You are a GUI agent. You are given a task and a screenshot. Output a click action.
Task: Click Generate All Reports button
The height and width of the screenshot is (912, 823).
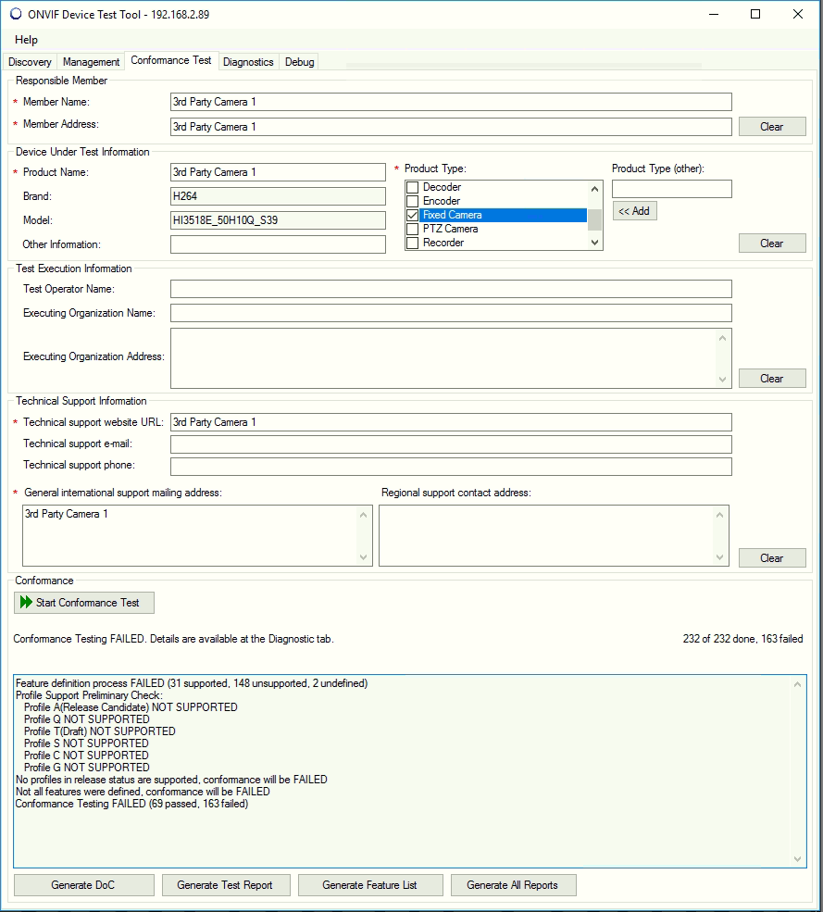pyautogui.click(x=513, y=885)
